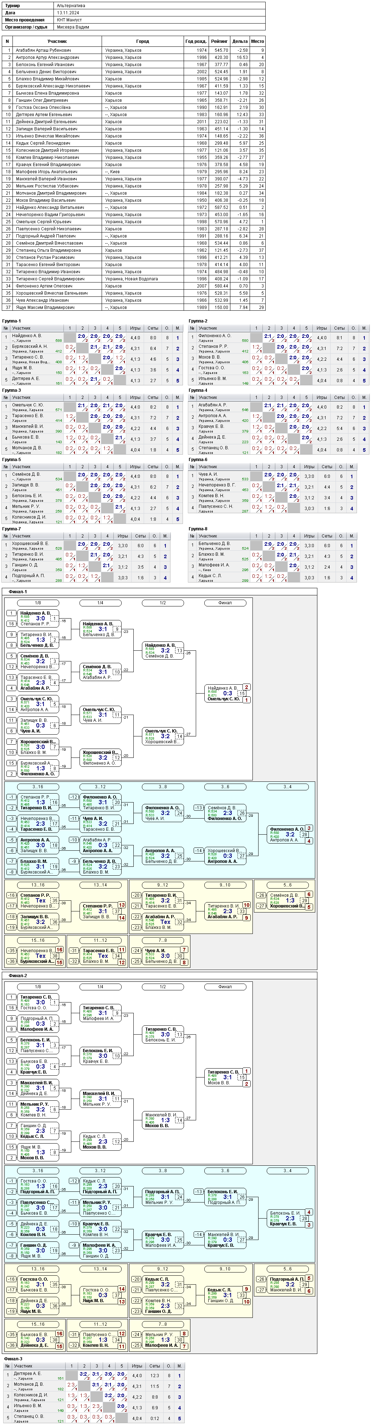Click the "Финал-3" heading
Viewport: 373px width, 1425px height.
(13, 1359)
